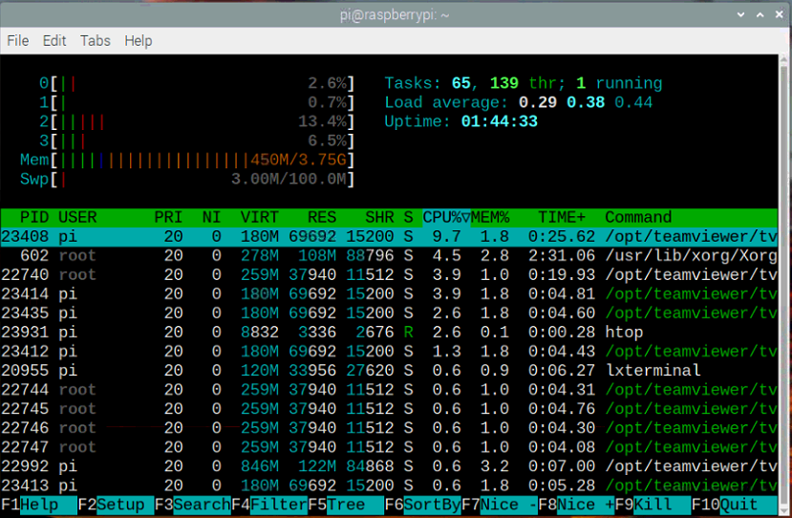Minimize the terminal window

(741, 14)
